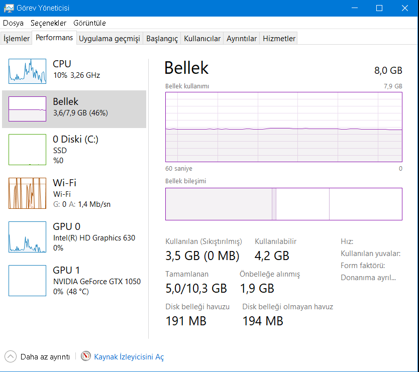Image resolution: width=419 pixels, height=372 pixels.
Task: Click the 0 Diski (C:) heading
Action: [76, 139]
